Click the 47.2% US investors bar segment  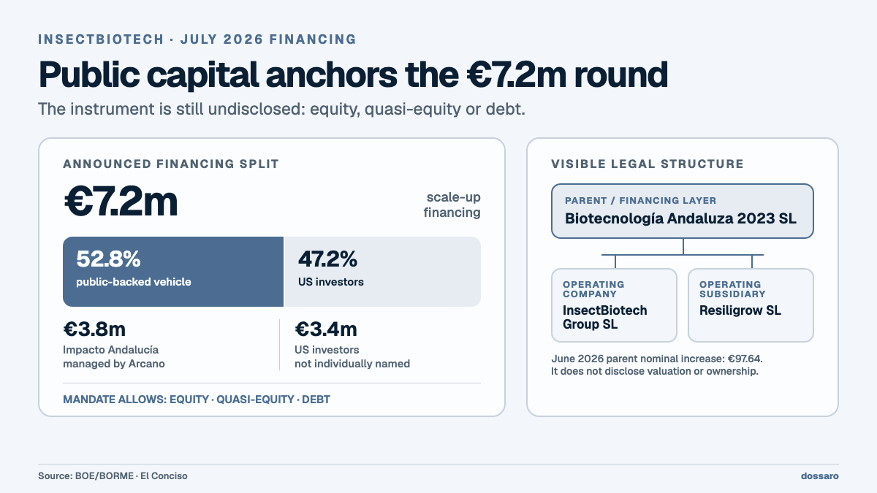382,272
